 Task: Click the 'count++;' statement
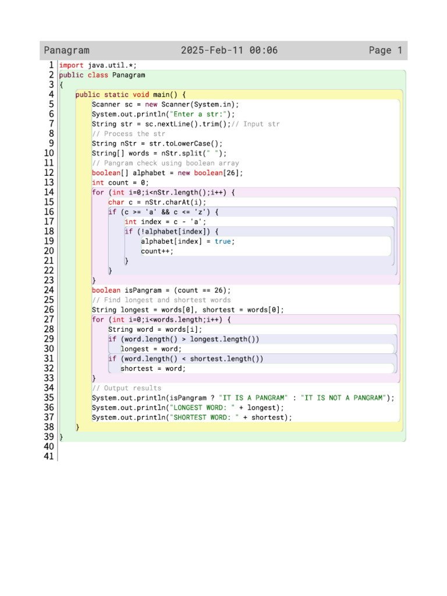(157, 251)
